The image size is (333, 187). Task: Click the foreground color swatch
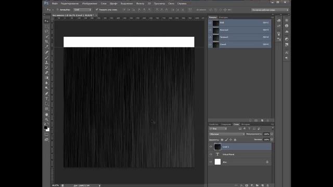(45, 127)
